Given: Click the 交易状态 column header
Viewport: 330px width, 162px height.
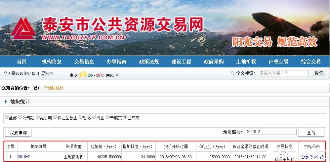Looking at the screenshot, I should pos(284,146).
